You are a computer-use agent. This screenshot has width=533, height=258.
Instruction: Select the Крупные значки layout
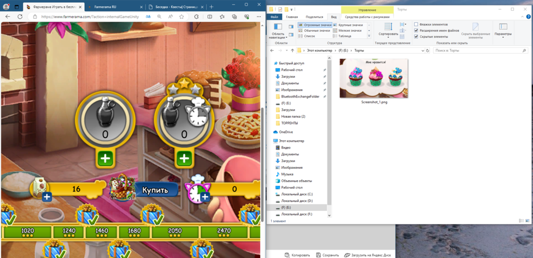tap(348, 25)
